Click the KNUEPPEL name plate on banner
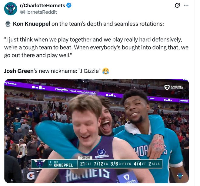The width and height of the screenshot is (200, 186). 63,165
